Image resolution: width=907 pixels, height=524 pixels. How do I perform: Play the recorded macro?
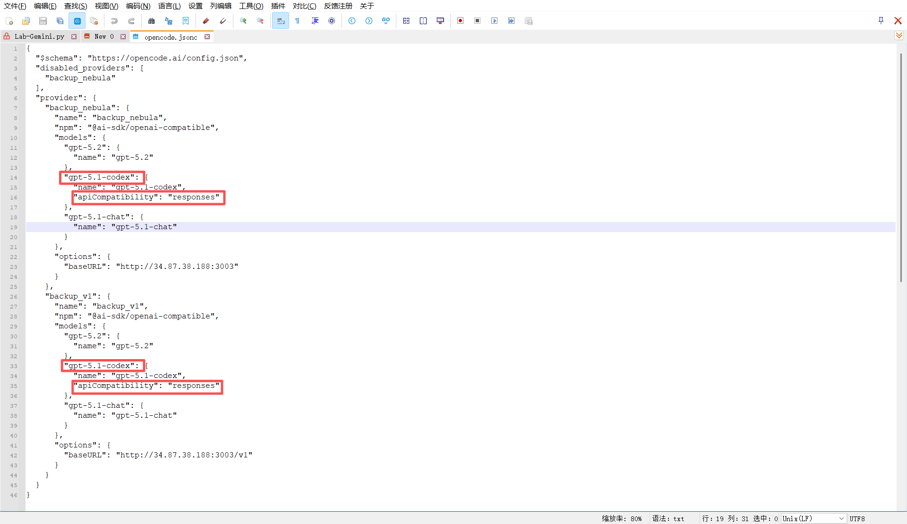(x=494, y=21)
